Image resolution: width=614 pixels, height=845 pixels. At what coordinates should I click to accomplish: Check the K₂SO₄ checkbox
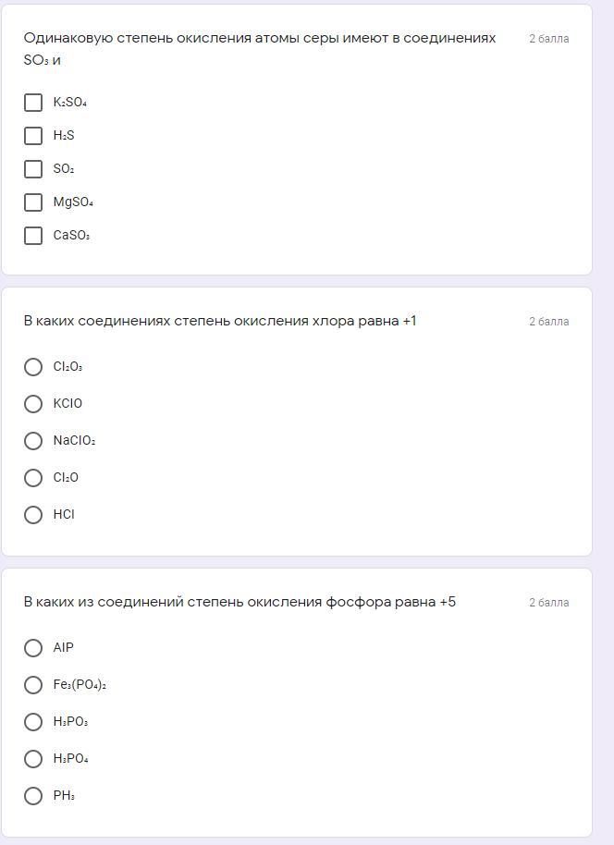click(x=33, y=103)
